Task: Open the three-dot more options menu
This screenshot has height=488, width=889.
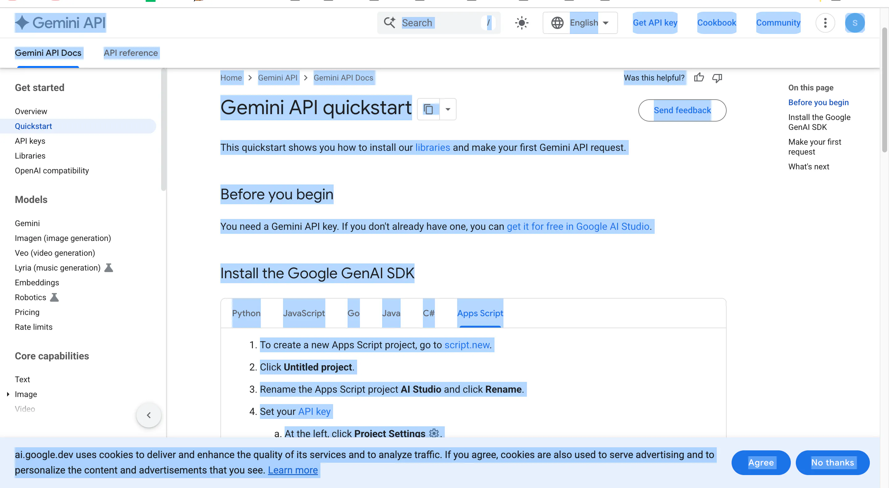Action: click(x=825, y=23)
